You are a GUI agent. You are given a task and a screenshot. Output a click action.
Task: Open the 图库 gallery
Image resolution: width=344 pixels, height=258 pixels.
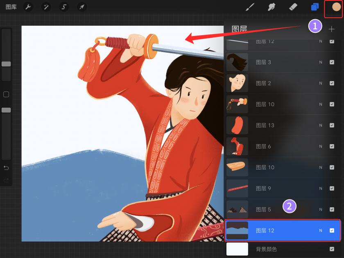point(11,7)
